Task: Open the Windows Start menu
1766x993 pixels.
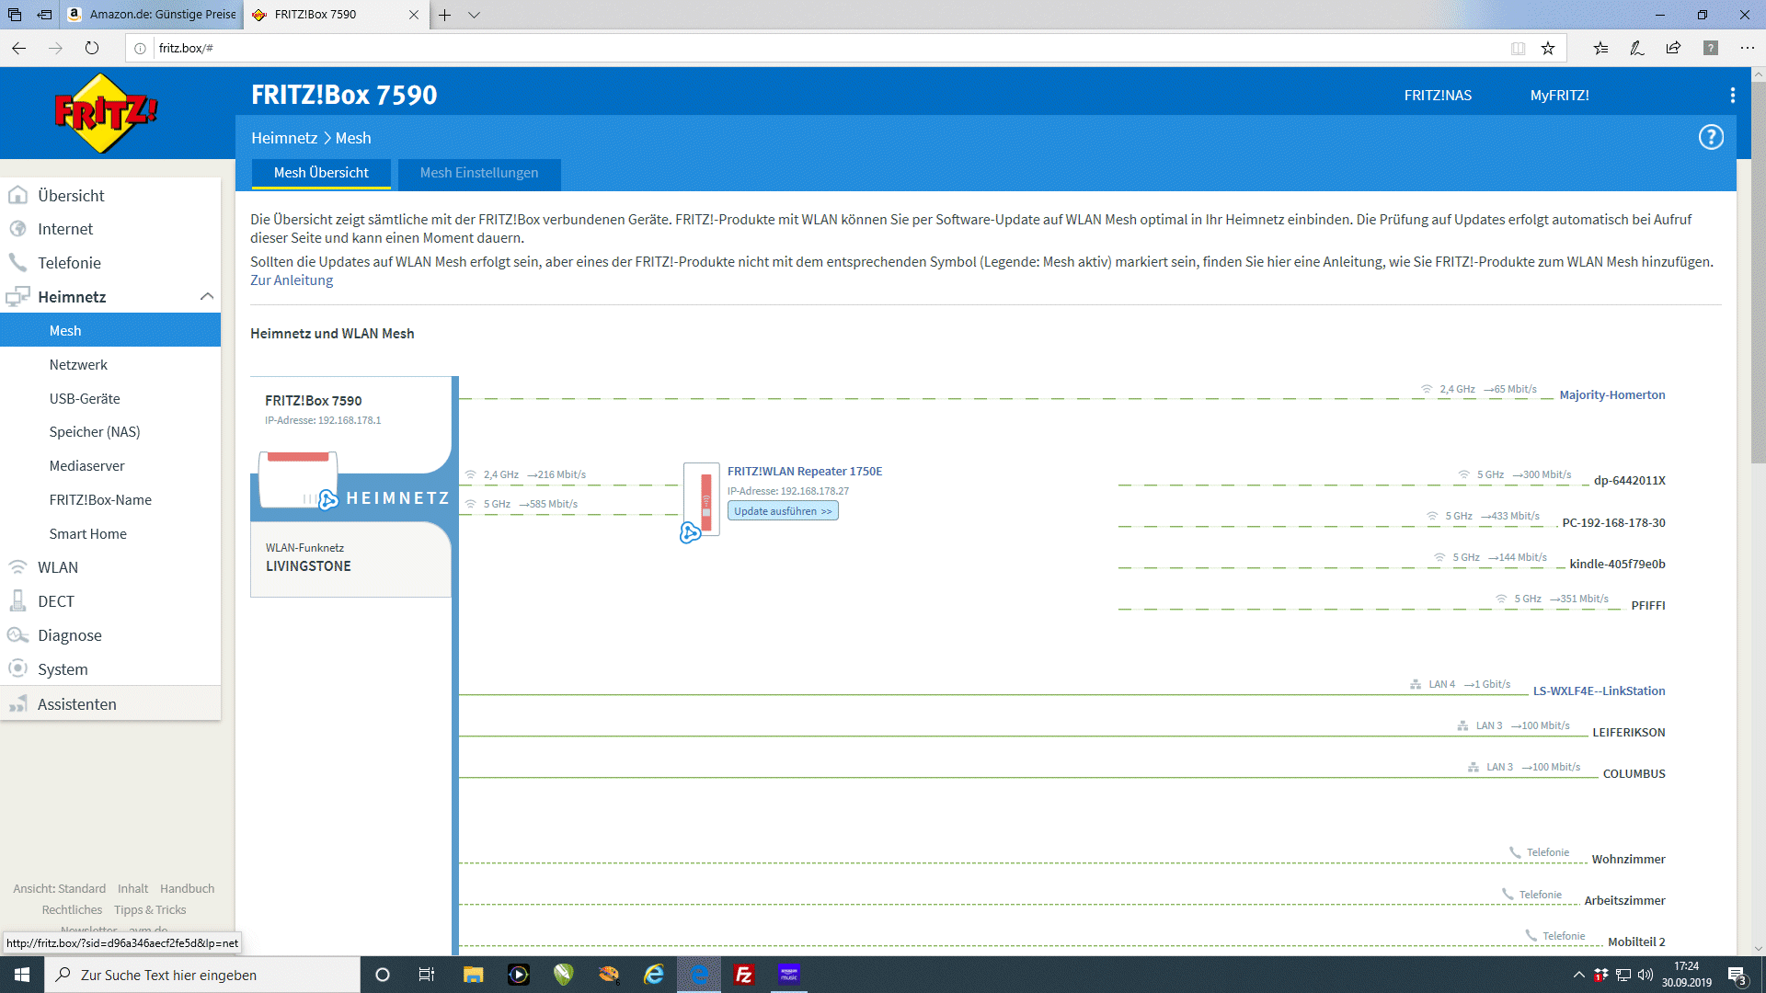Action: [22, 975]
